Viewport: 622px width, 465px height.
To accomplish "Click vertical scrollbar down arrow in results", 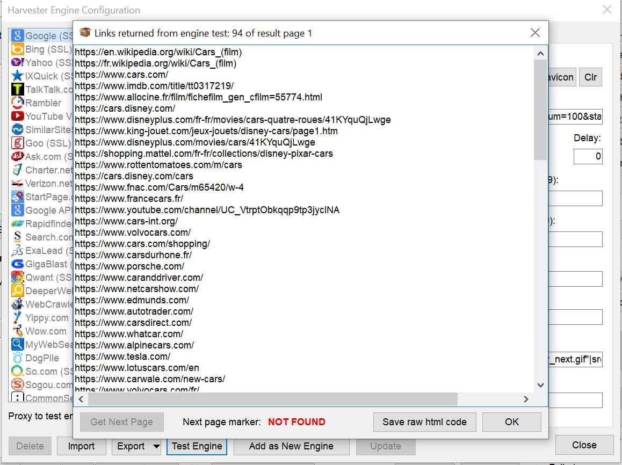I will (540, 385).
